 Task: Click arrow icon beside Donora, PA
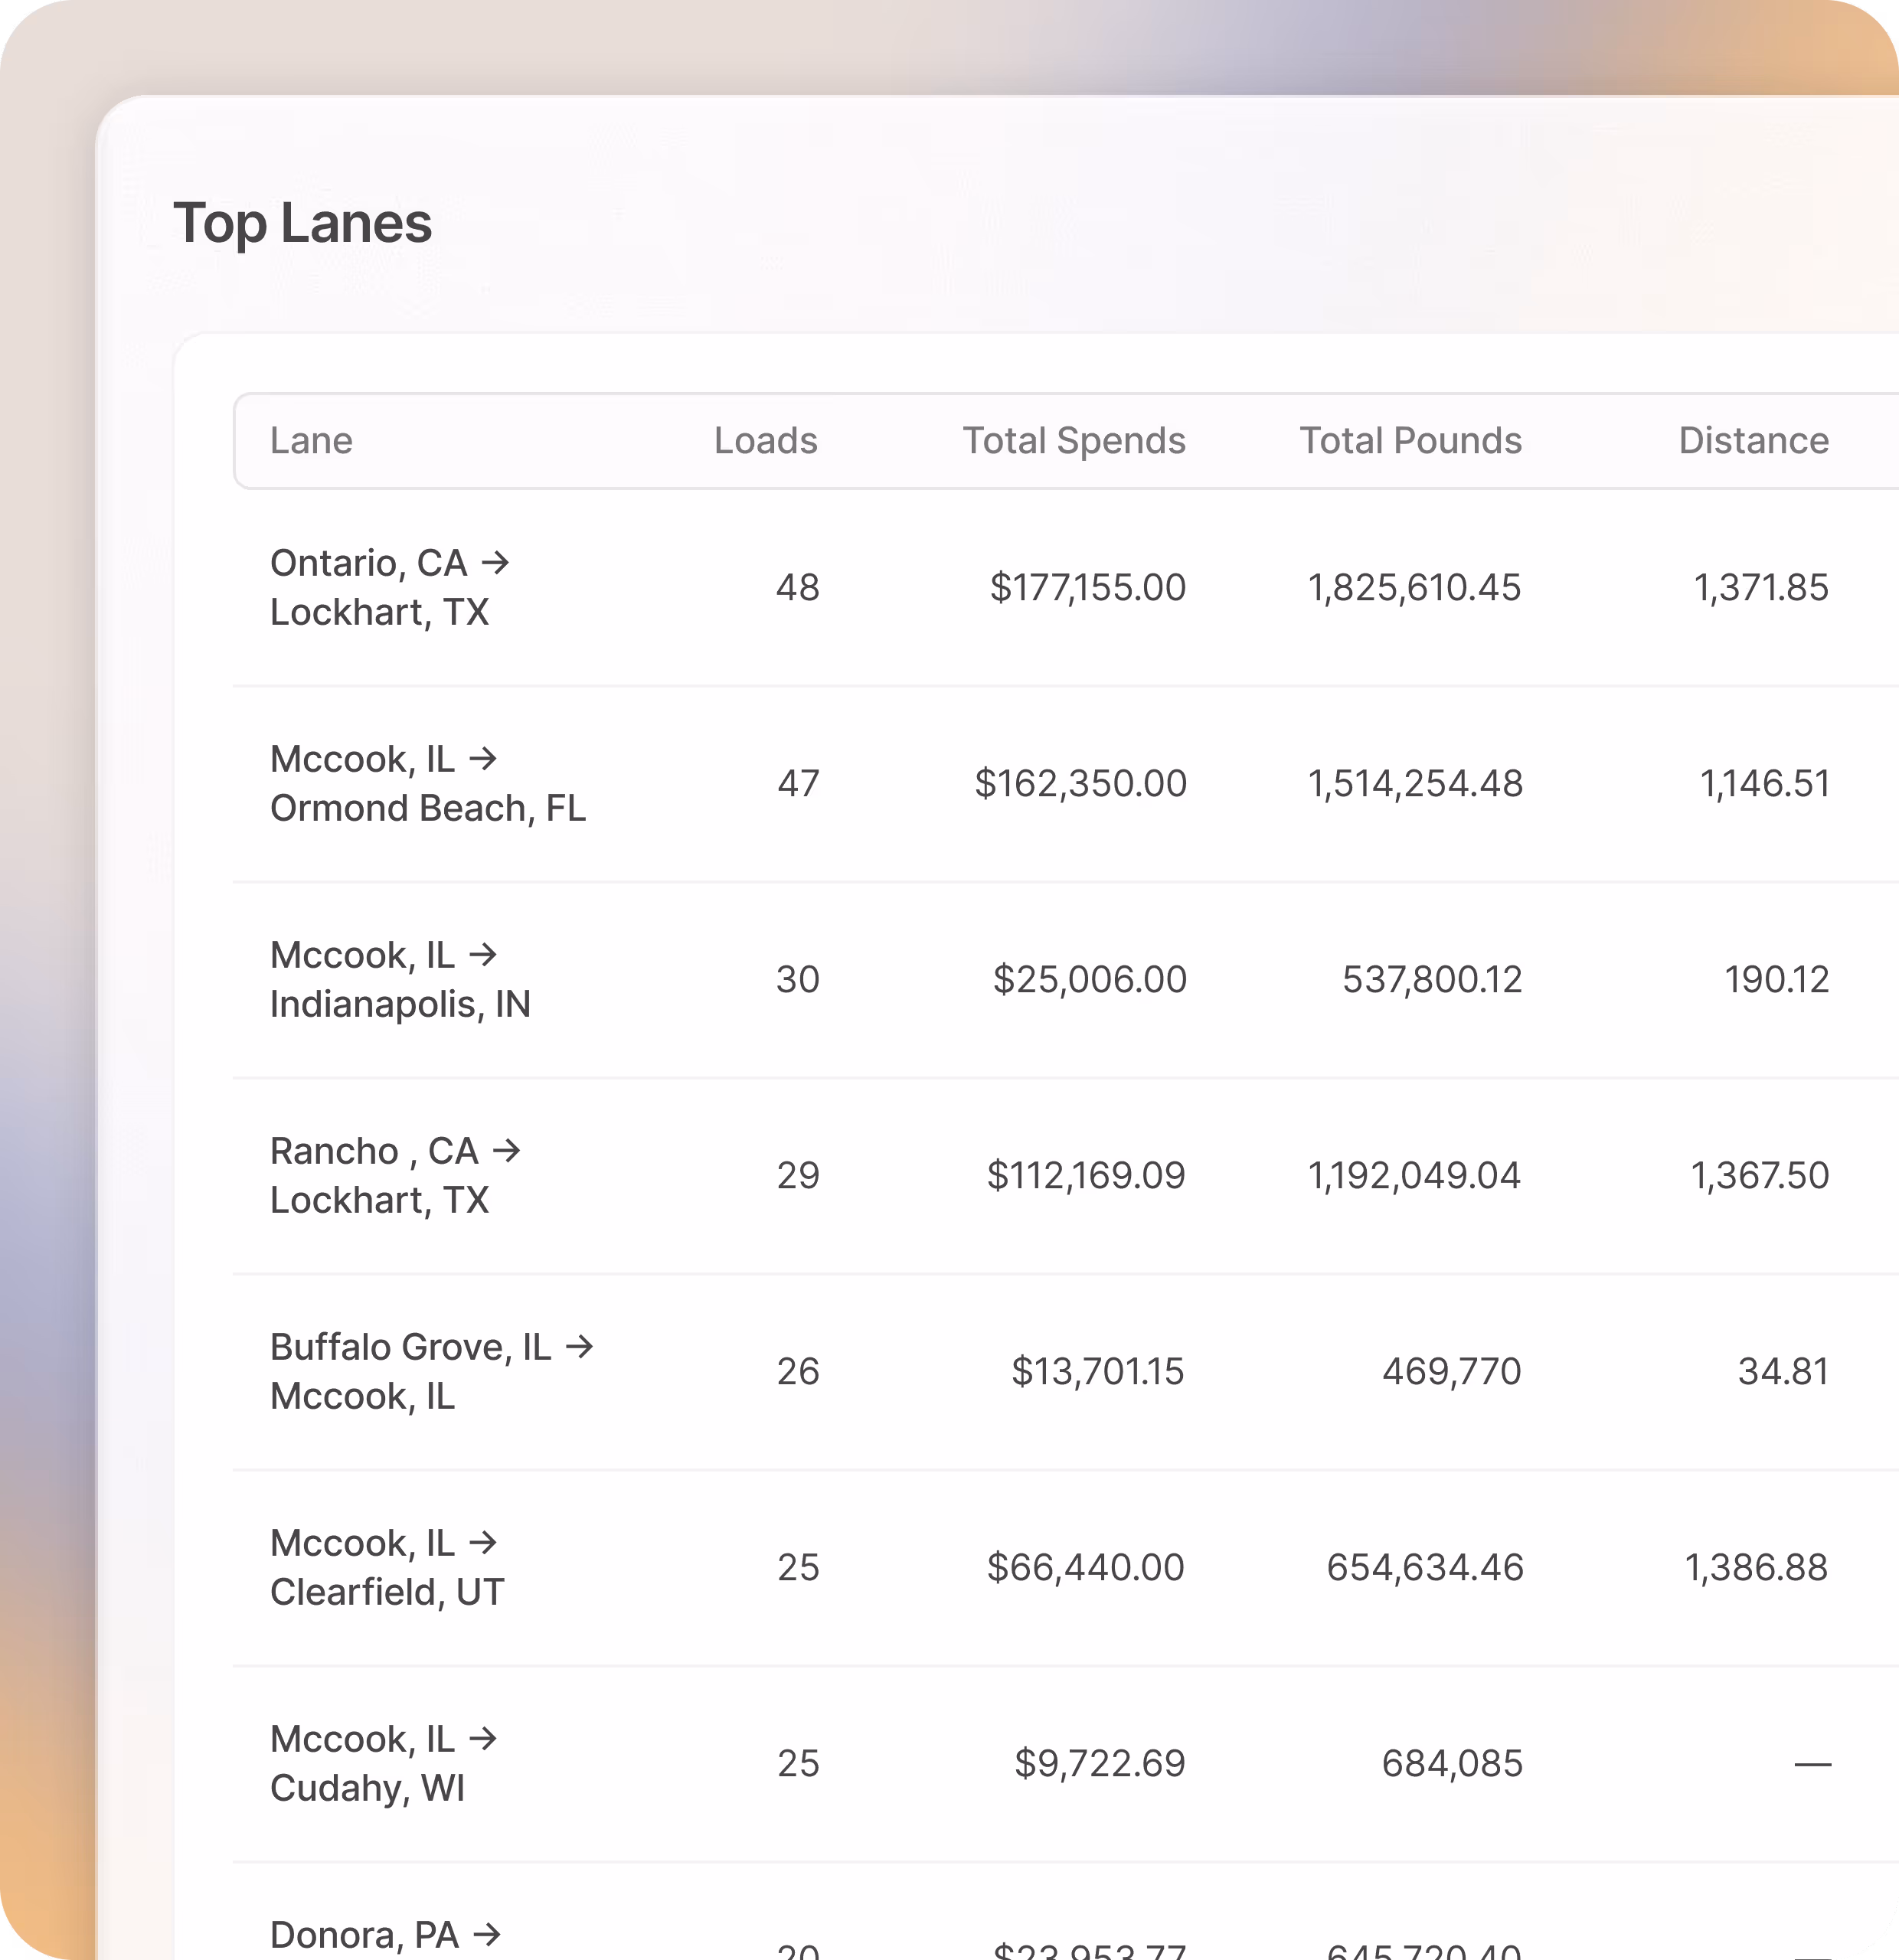(x=487, y=1934)
